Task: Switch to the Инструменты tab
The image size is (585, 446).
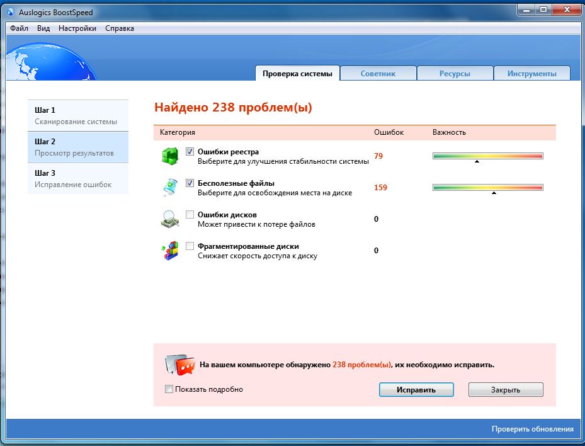Action: coord(531,74)
